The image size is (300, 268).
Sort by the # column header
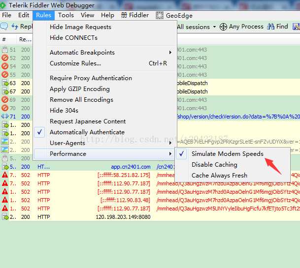coord(4,39)
